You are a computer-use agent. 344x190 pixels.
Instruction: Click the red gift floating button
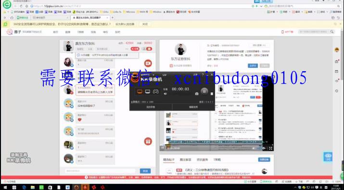click(148, 141)
